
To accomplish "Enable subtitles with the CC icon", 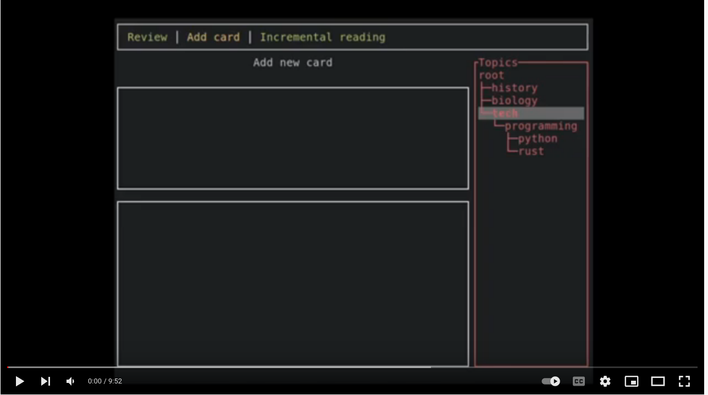I will click(x=578, y=381).
